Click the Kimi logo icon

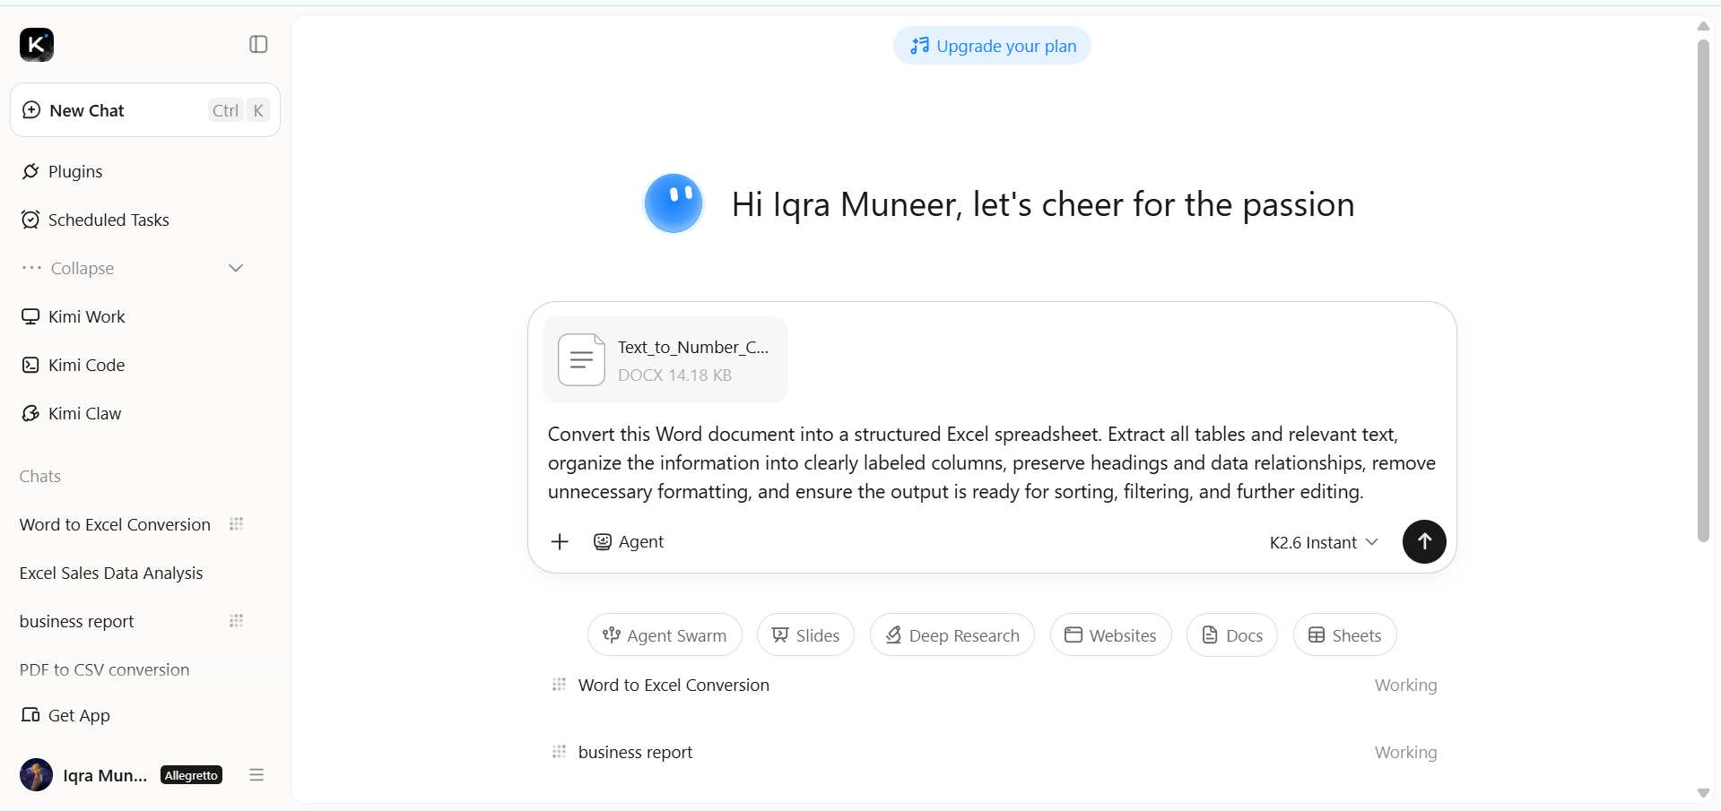pyautogui.click(x=37, y=44)
